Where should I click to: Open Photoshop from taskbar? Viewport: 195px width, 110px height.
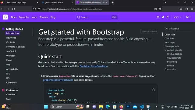[128, 107]
